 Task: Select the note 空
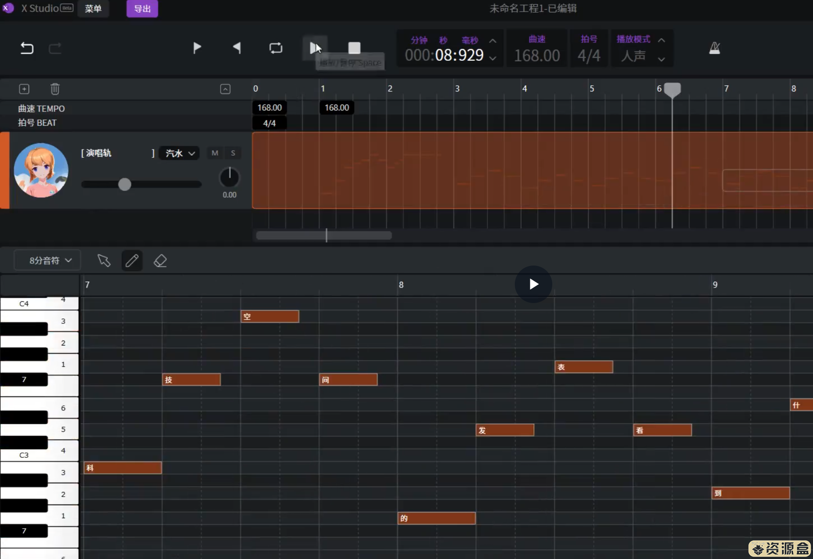(x=270, y=316)
